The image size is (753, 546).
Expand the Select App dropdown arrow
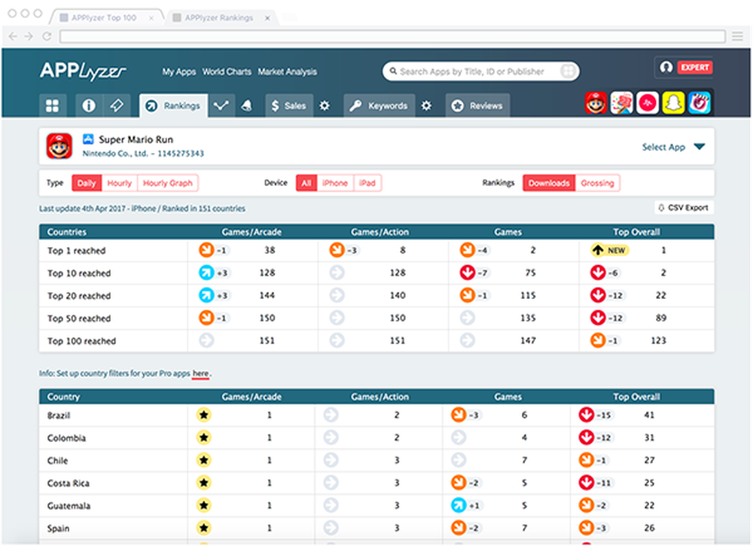pos(700,146)
